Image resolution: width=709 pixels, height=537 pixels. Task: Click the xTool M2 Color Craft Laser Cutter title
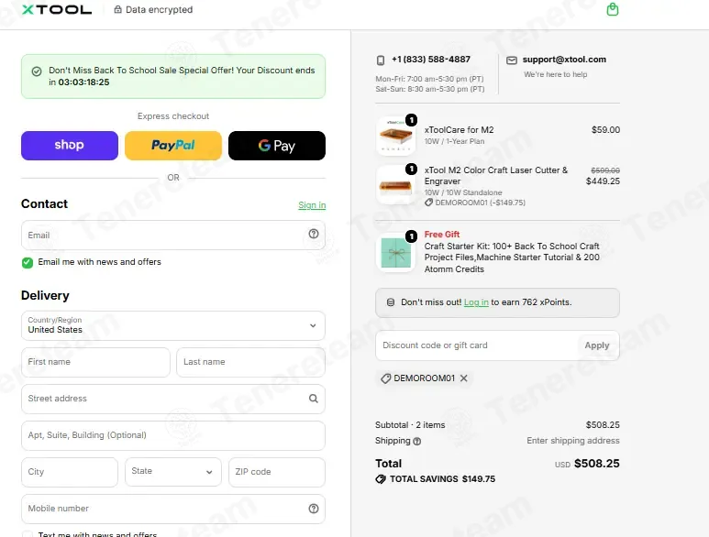(x=496, y=176)
